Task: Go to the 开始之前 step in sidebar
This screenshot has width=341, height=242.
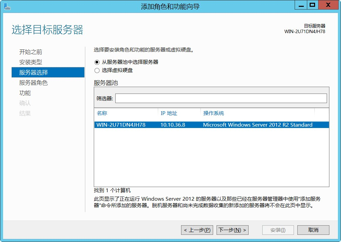Action: click(x=31, y=52)
